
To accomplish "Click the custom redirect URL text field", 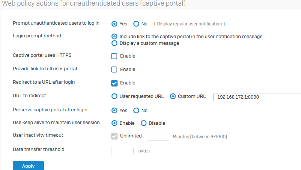I will coord(257,97).
